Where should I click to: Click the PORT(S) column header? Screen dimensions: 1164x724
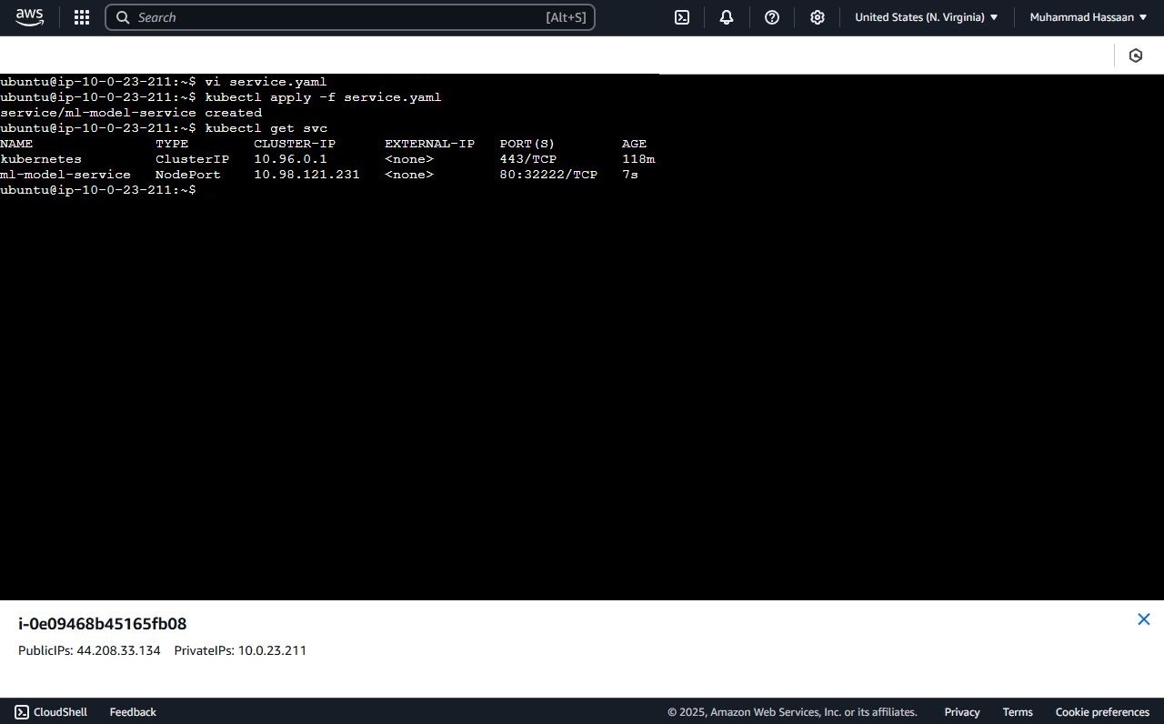point(527,144)
